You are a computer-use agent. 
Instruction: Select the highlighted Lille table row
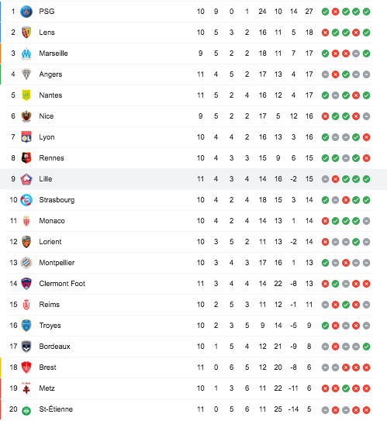point(193,179)
